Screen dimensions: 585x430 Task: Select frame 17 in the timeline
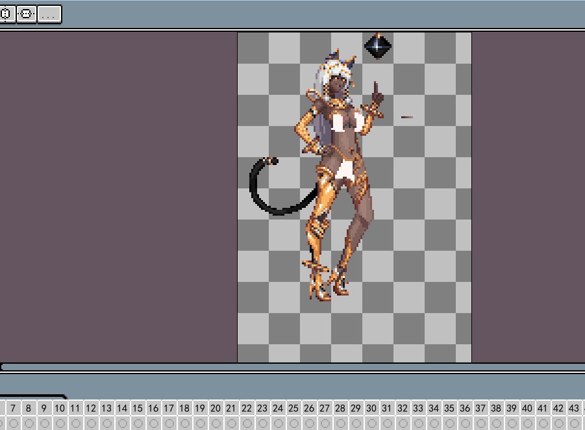pyautogui.click(x=169, y=408)
